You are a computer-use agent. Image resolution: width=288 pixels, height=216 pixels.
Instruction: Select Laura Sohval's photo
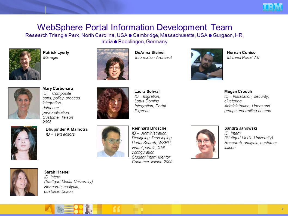(113, 103)
